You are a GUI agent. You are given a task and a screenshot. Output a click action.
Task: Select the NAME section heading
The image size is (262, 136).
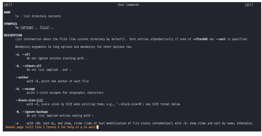point(7,12)
